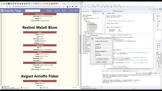The image size is (162, 91).
Task: Toggle Link with Editor in Package Explorer
Action: (96, 13)
